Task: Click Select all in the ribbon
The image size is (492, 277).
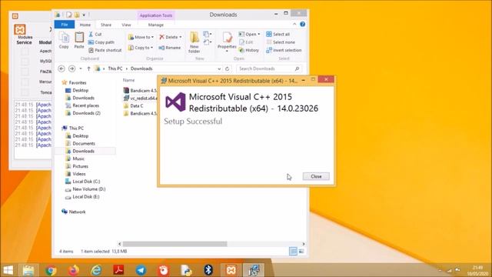Action: tap(278, 34)
